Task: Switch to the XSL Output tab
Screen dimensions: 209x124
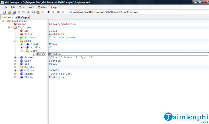Action: point(22,17)
